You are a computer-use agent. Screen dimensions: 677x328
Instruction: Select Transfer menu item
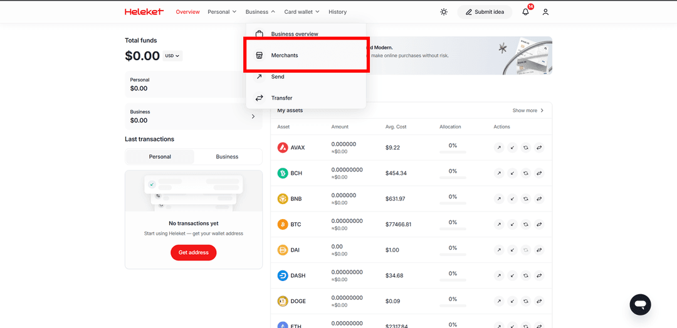coord(306,98)
